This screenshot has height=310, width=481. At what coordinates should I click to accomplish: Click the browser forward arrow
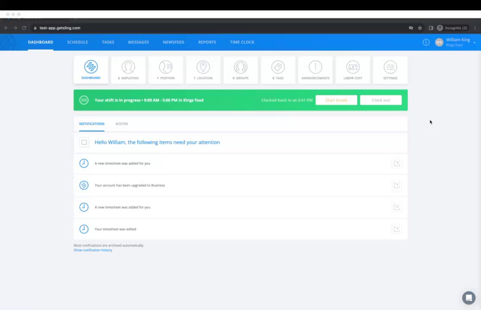pyautogui.click(x=15, y=28)
